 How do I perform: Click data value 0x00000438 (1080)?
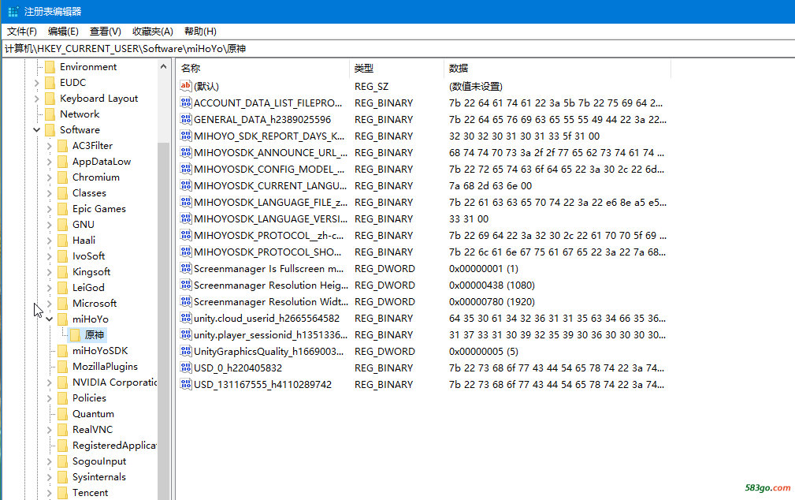click(492, 285)
